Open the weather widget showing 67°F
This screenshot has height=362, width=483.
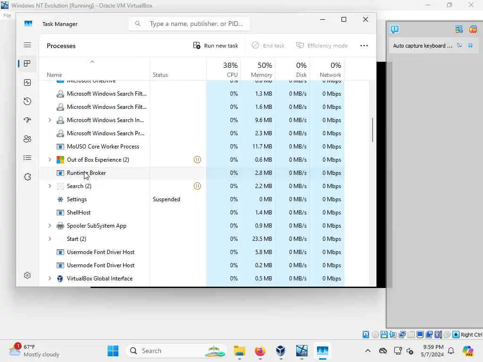coord(34,351)
